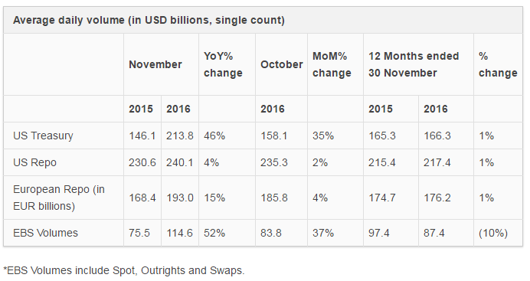The height and width of the screenshot is (281, 530).
Task: Select the (10%) change cell
Action: [x=493, y=233]
